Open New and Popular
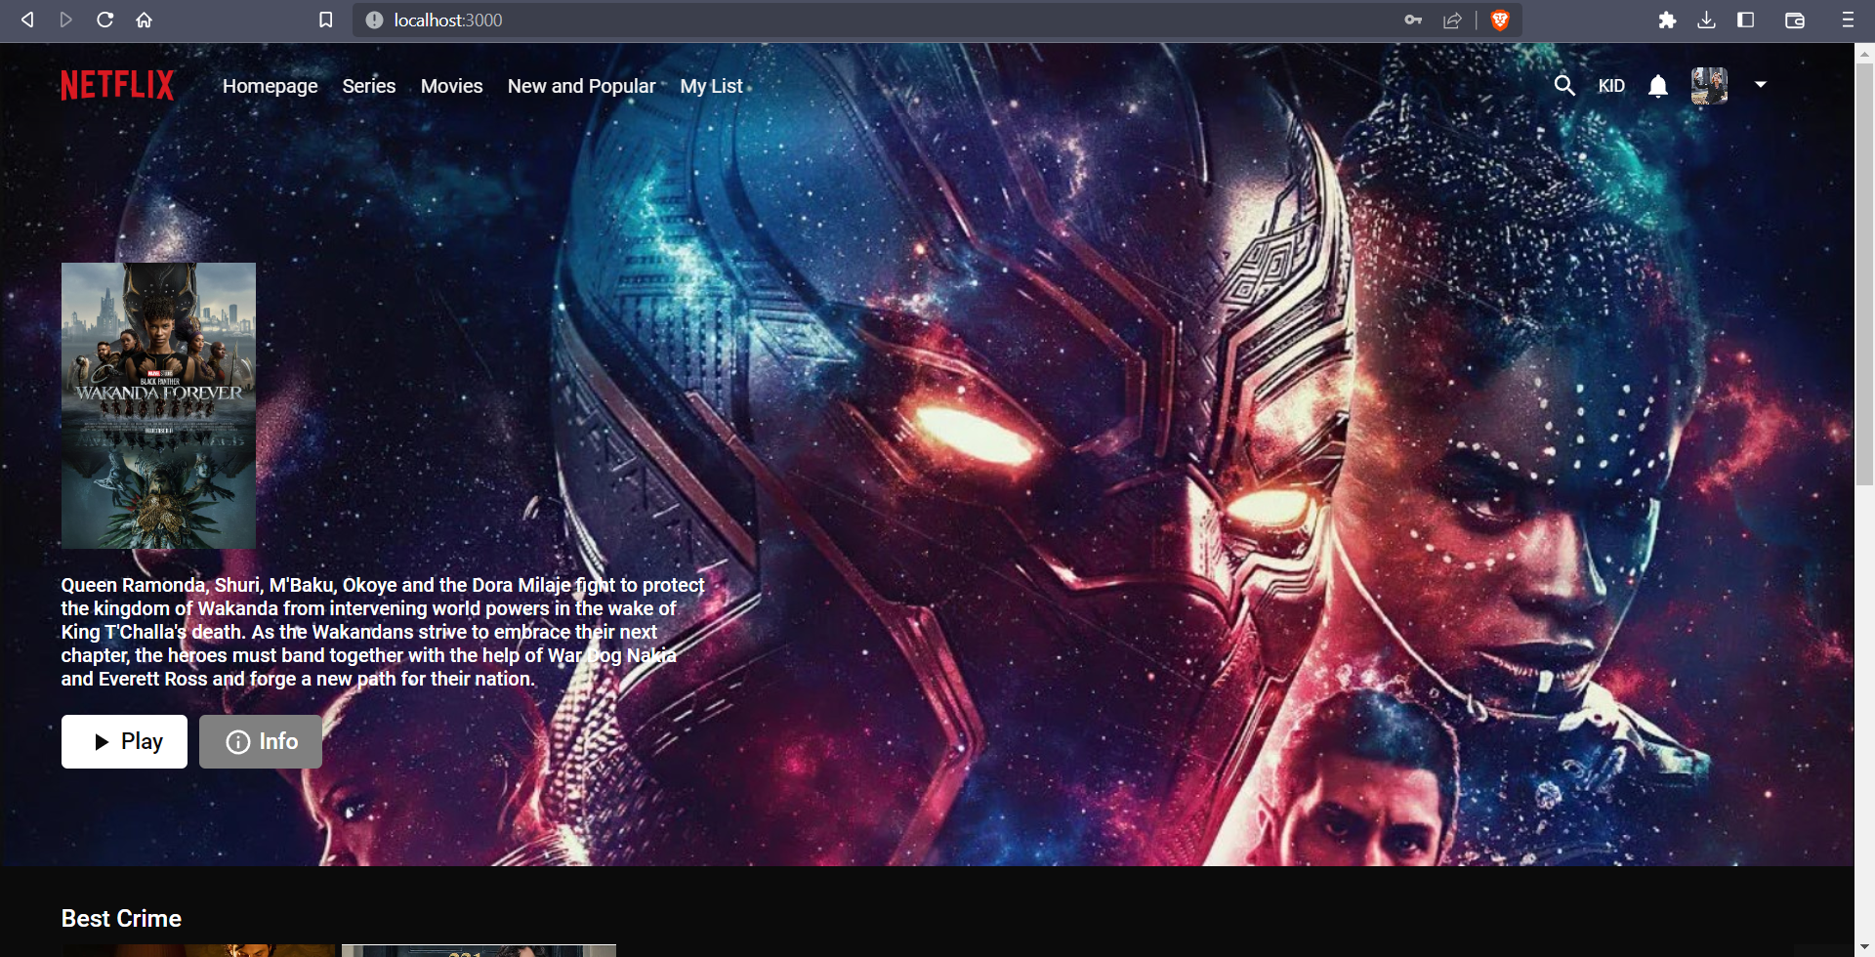 coord(582,86)
